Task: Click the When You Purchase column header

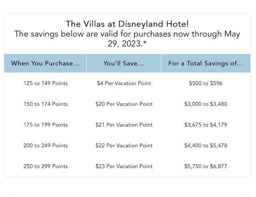Action: [x=45, y=63]
